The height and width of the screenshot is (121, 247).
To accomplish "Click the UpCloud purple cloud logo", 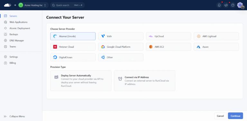I will point(151,36).
